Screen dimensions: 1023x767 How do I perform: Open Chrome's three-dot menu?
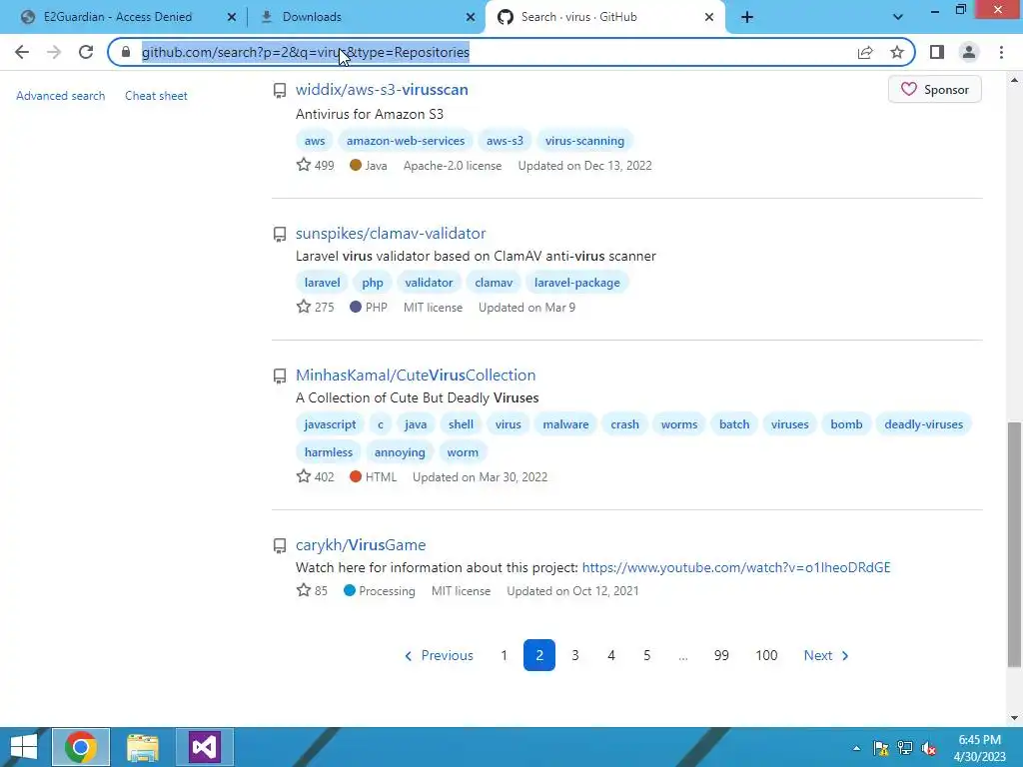click(x=1001, y=52)
